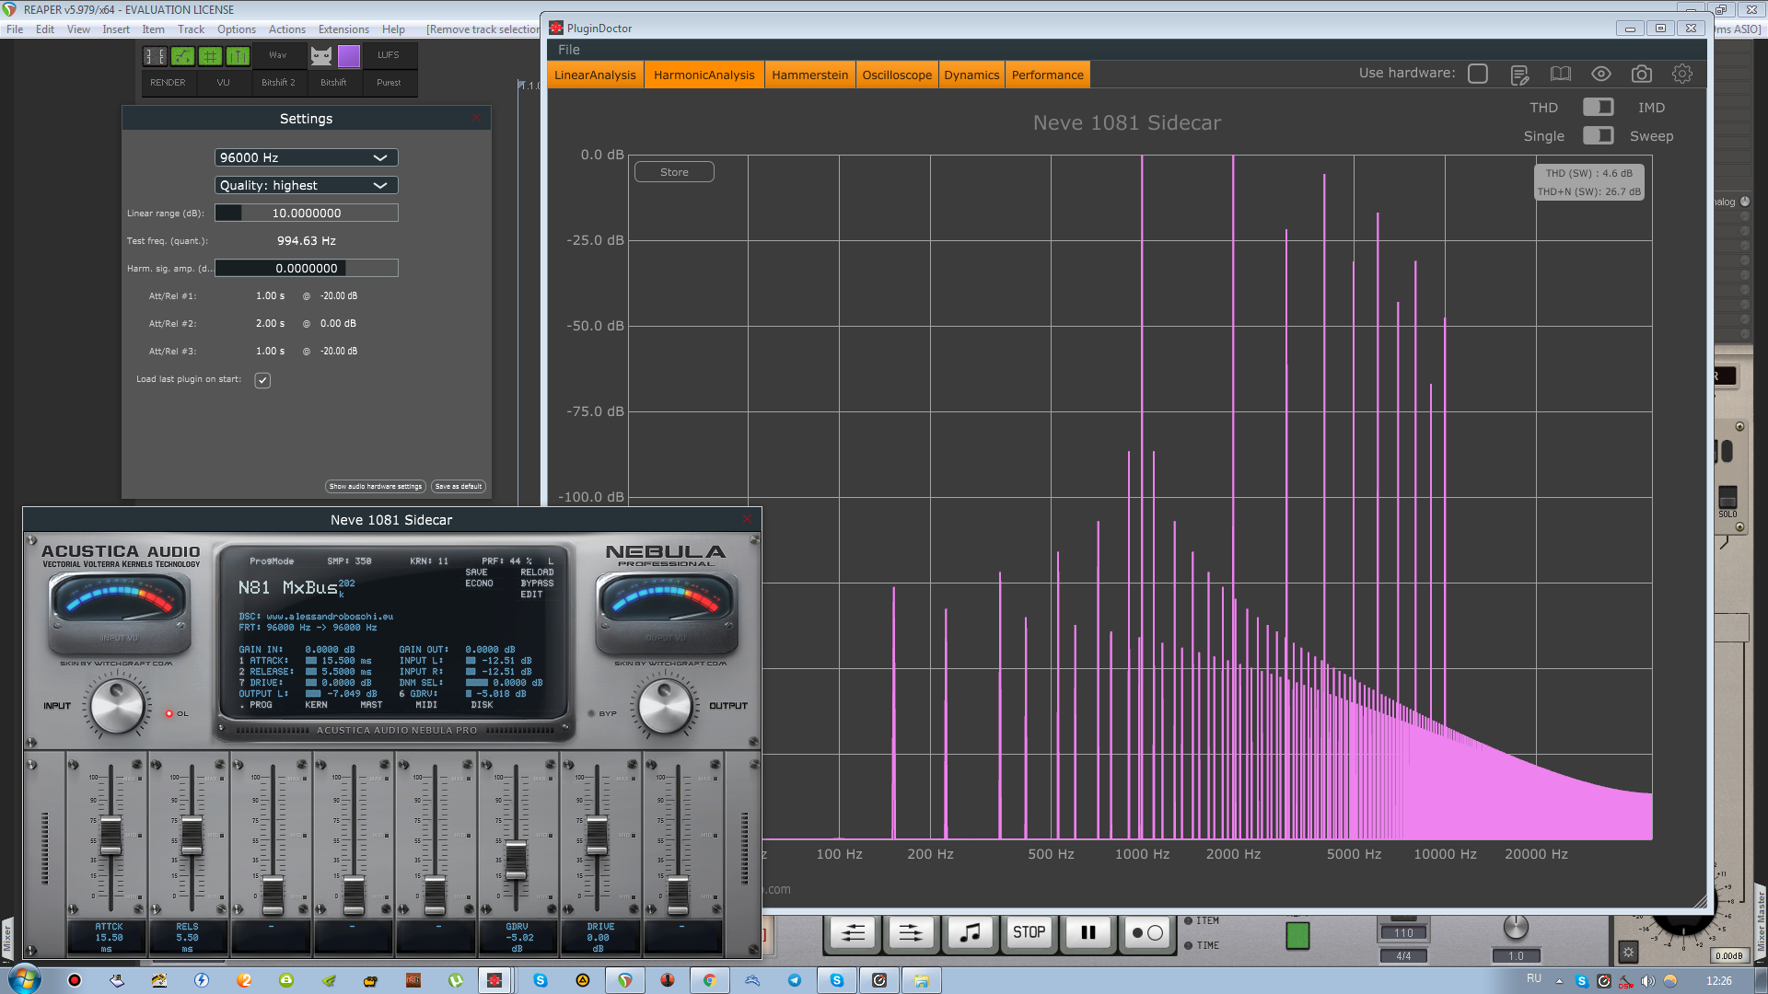Open the manual book icon in PluginDoctor
The height and width of the screenshot is (994, 1768).
tap(1560, 74)
